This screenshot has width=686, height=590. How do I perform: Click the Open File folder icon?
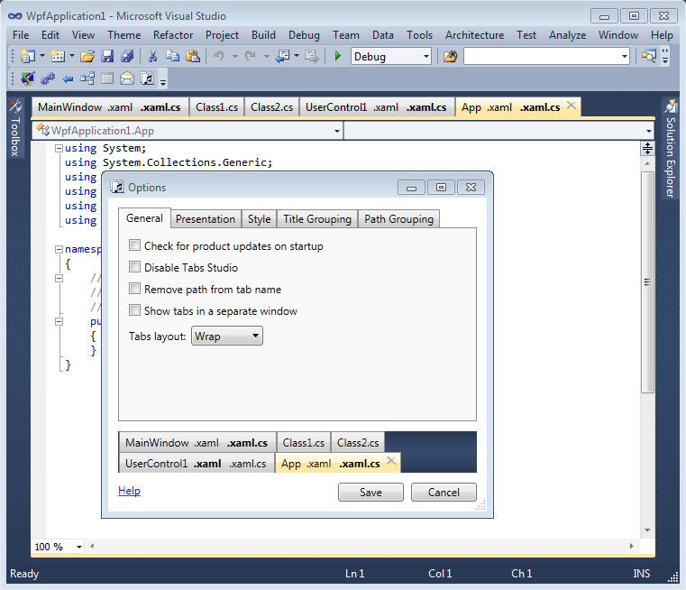[87, 56]
